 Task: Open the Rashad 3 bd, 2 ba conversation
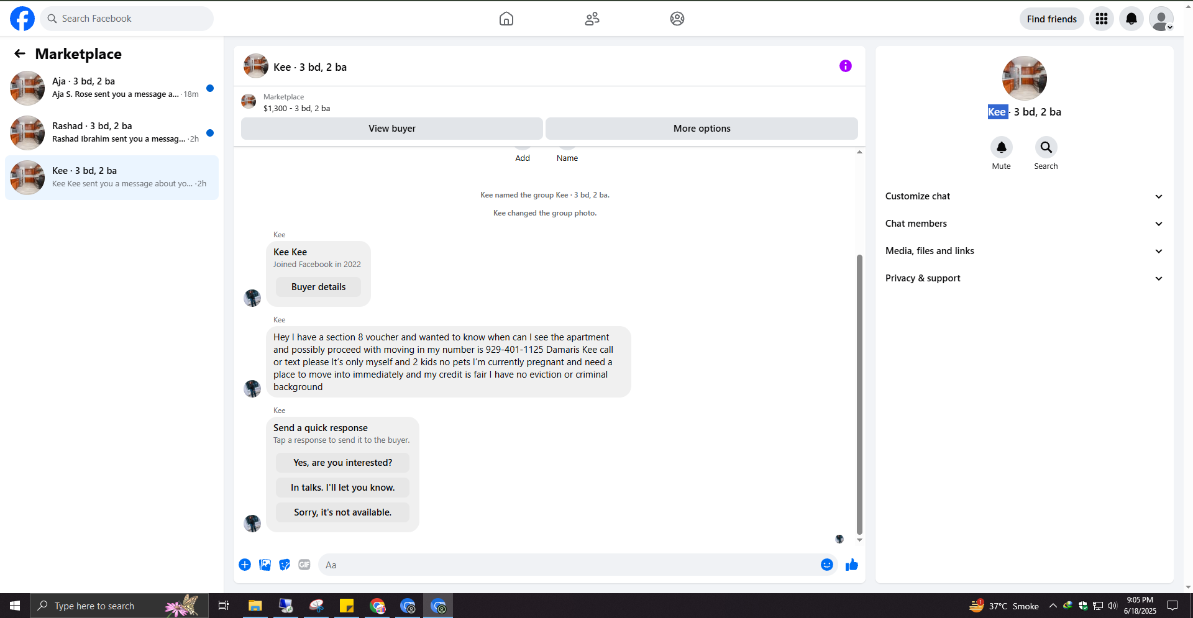click(x=112, y=133)
